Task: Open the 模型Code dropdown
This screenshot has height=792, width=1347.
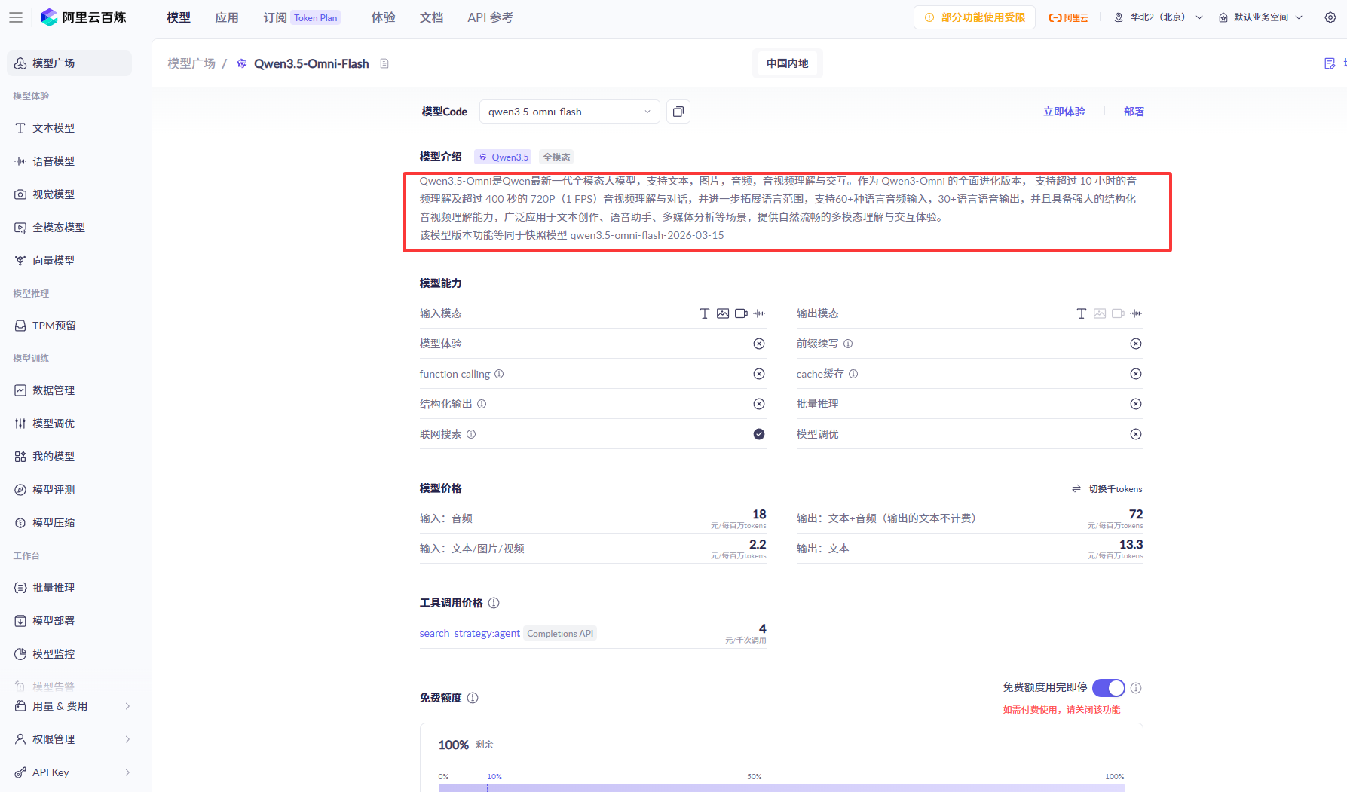Action: pyautogui.click(x=570, y=112)
